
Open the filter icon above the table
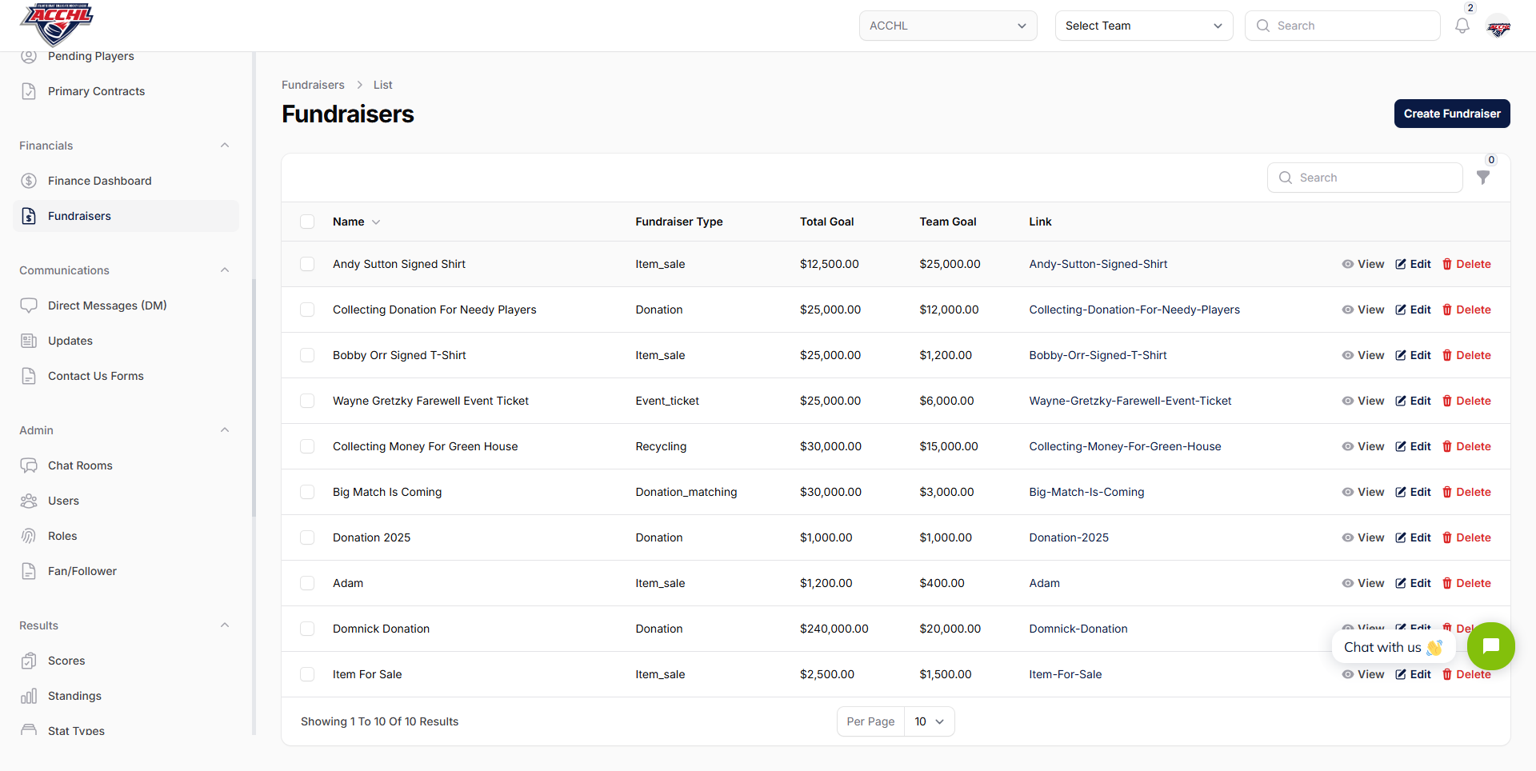click(1484, 178)
